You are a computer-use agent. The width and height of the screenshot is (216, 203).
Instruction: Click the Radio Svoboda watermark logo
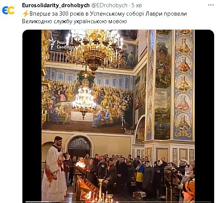tap(62, 44)
